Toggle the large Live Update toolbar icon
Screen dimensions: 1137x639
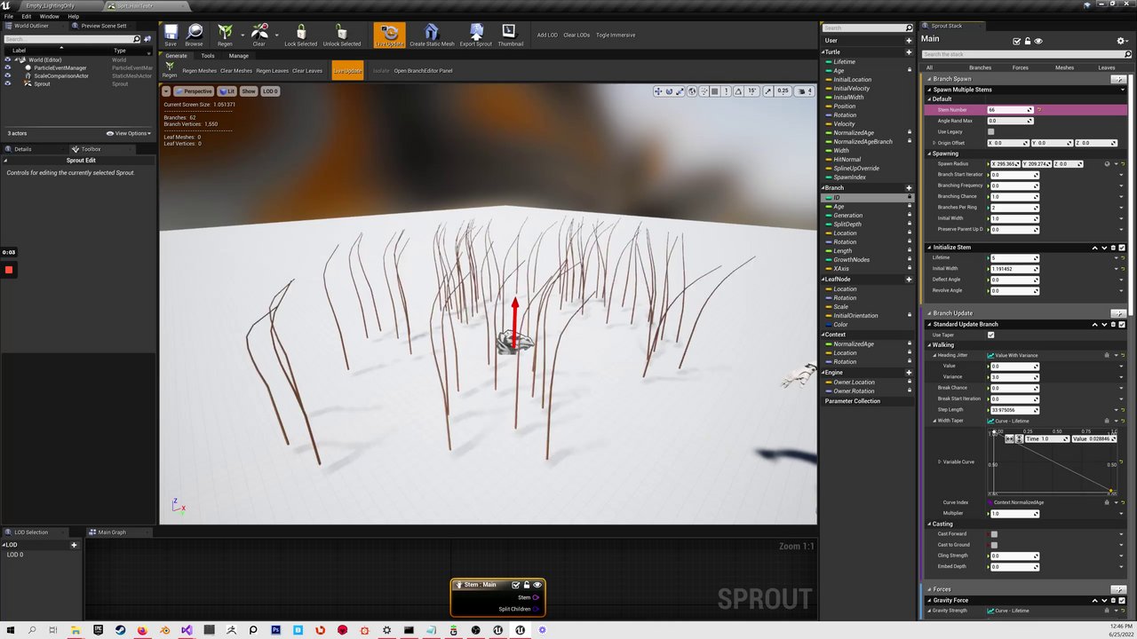tap(389, 35)
